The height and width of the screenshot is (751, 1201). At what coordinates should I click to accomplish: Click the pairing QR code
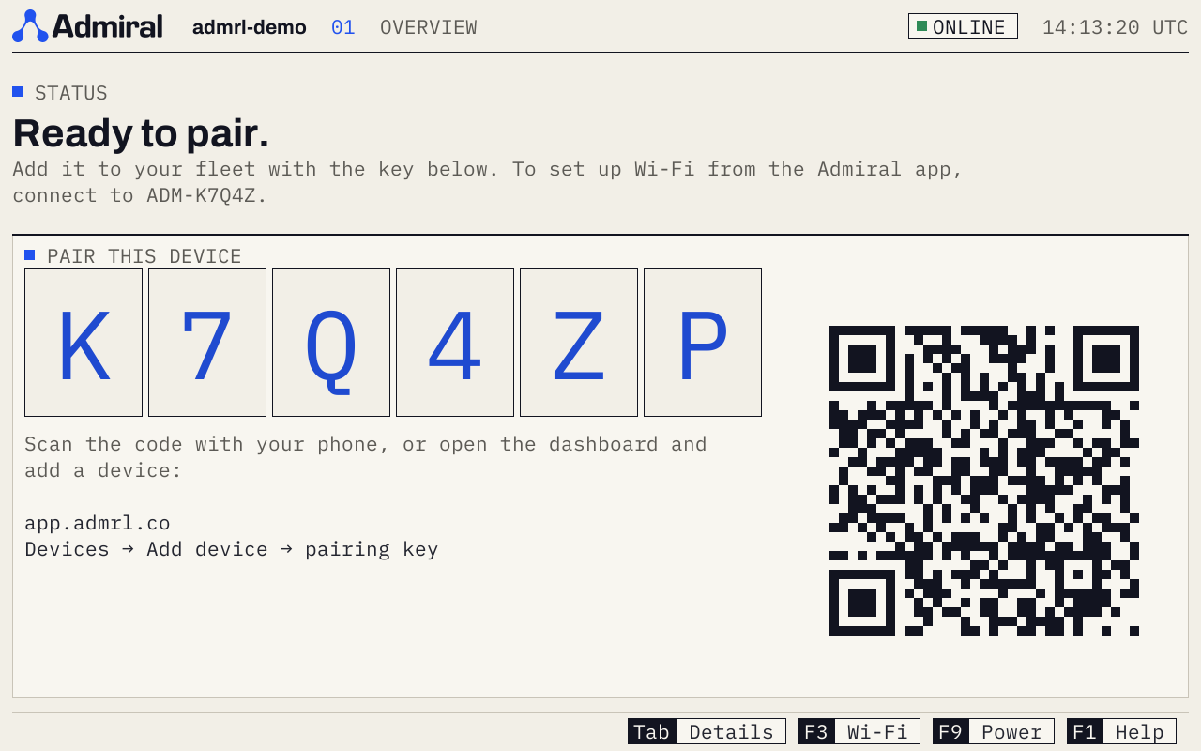[x=984, y=481]
